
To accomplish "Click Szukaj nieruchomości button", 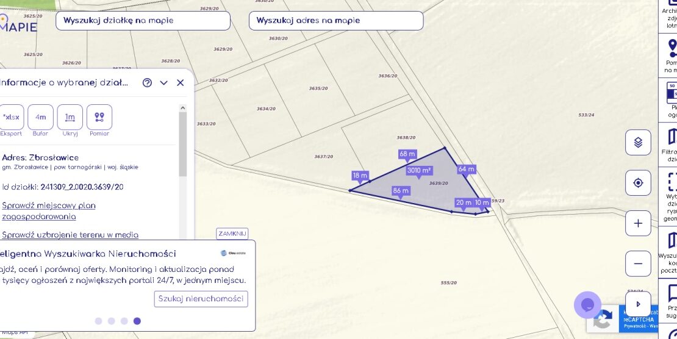I will coord(201,299).
